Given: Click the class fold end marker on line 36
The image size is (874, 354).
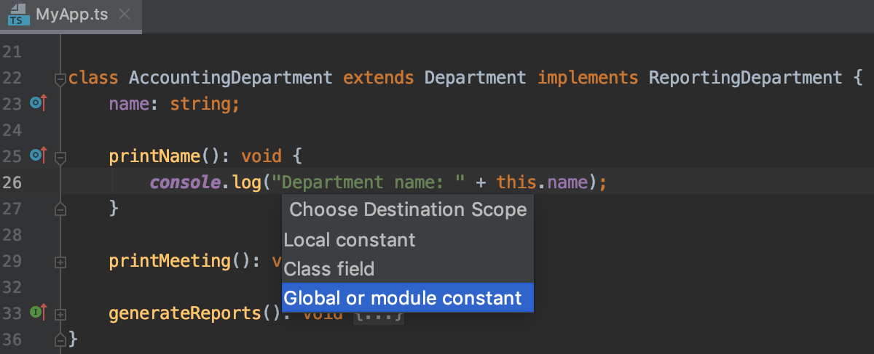Looking at the screenshot, I should click(x=60, y=338).
